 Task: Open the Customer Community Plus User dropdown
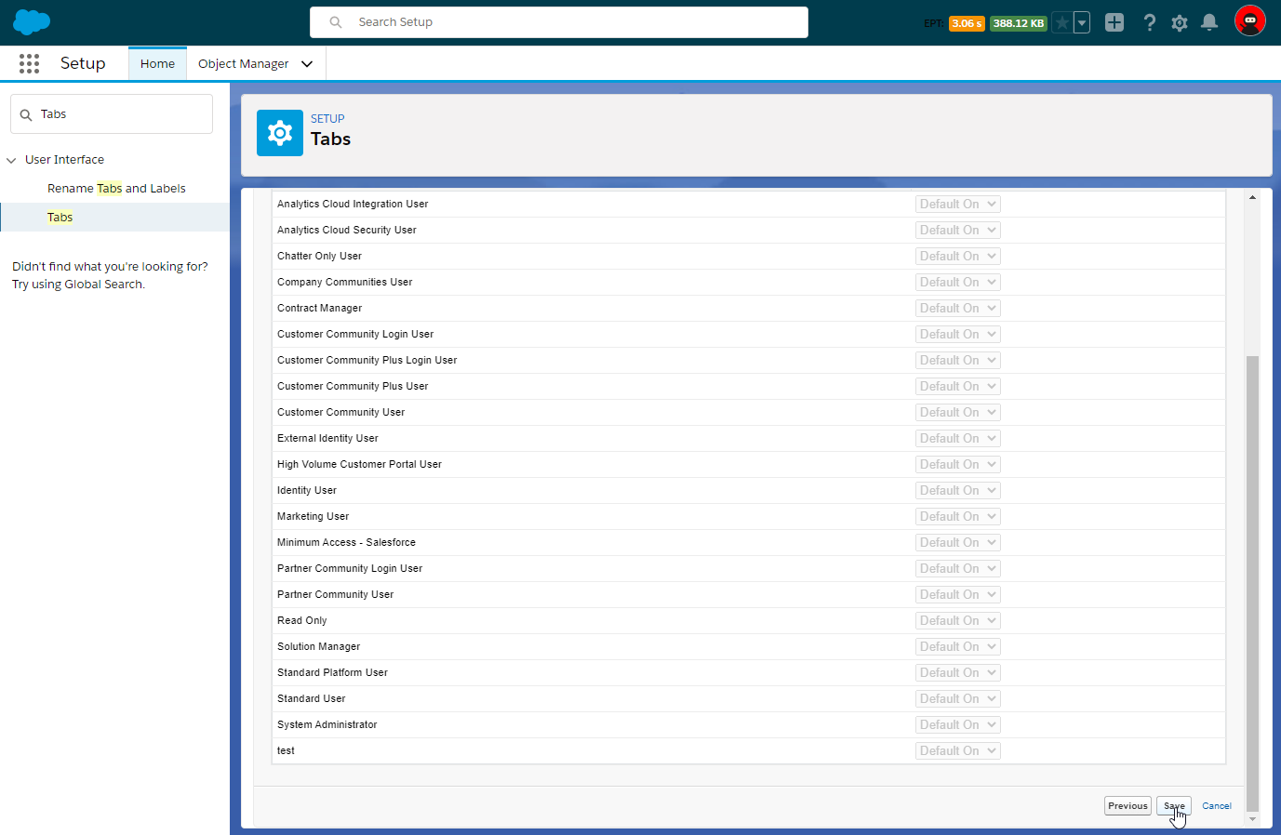[x=957, y=386]
